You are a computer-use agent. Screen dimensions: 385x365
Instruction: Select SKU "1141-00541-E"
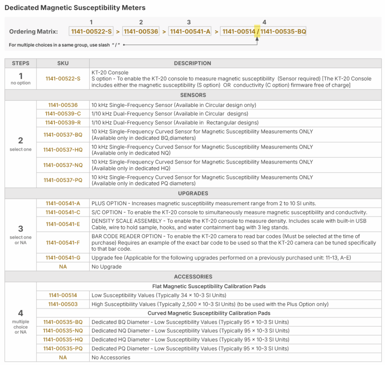pyautogui.click(x=63, y=224)
